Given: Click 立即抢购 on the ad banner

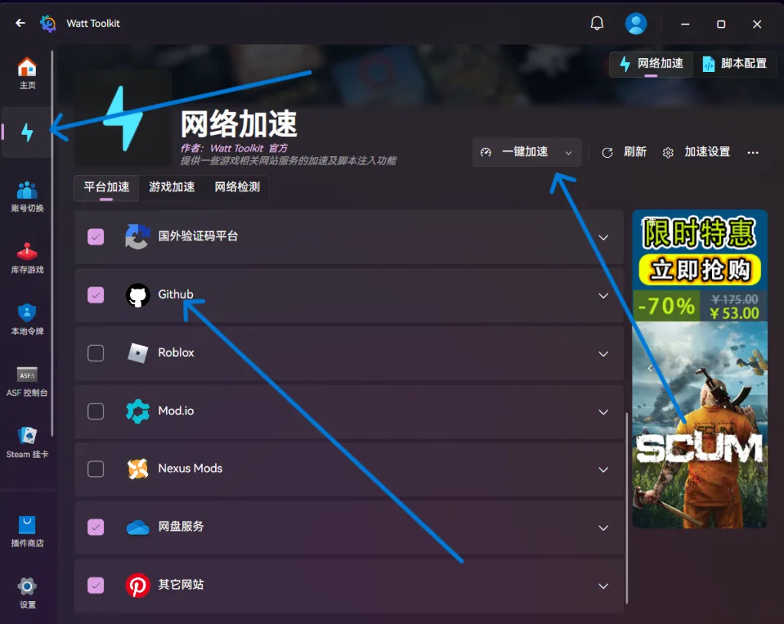Looking at the screenshot, I should [700, 270].
